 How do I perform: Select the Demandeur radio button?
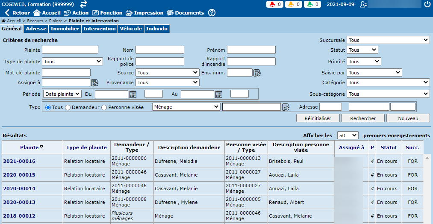click(68, 107)
